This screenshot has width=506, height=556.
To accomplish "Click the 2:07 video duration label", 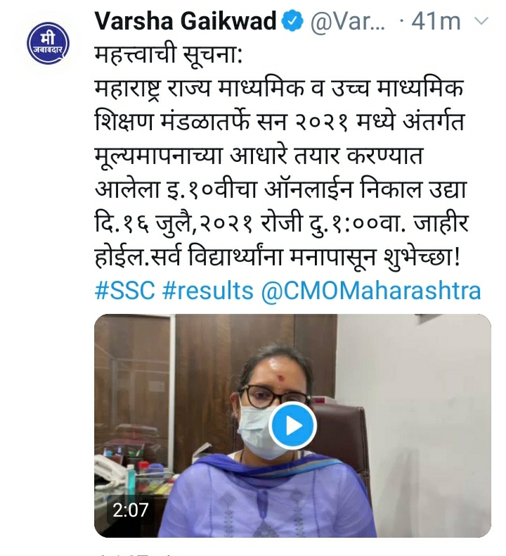I will click(x=130, y=510).
